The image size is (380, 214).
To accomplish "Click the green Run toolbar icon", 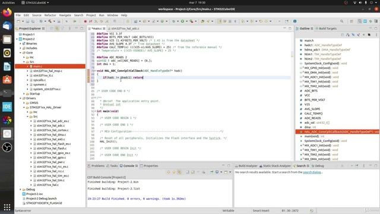I will point(182,21).
